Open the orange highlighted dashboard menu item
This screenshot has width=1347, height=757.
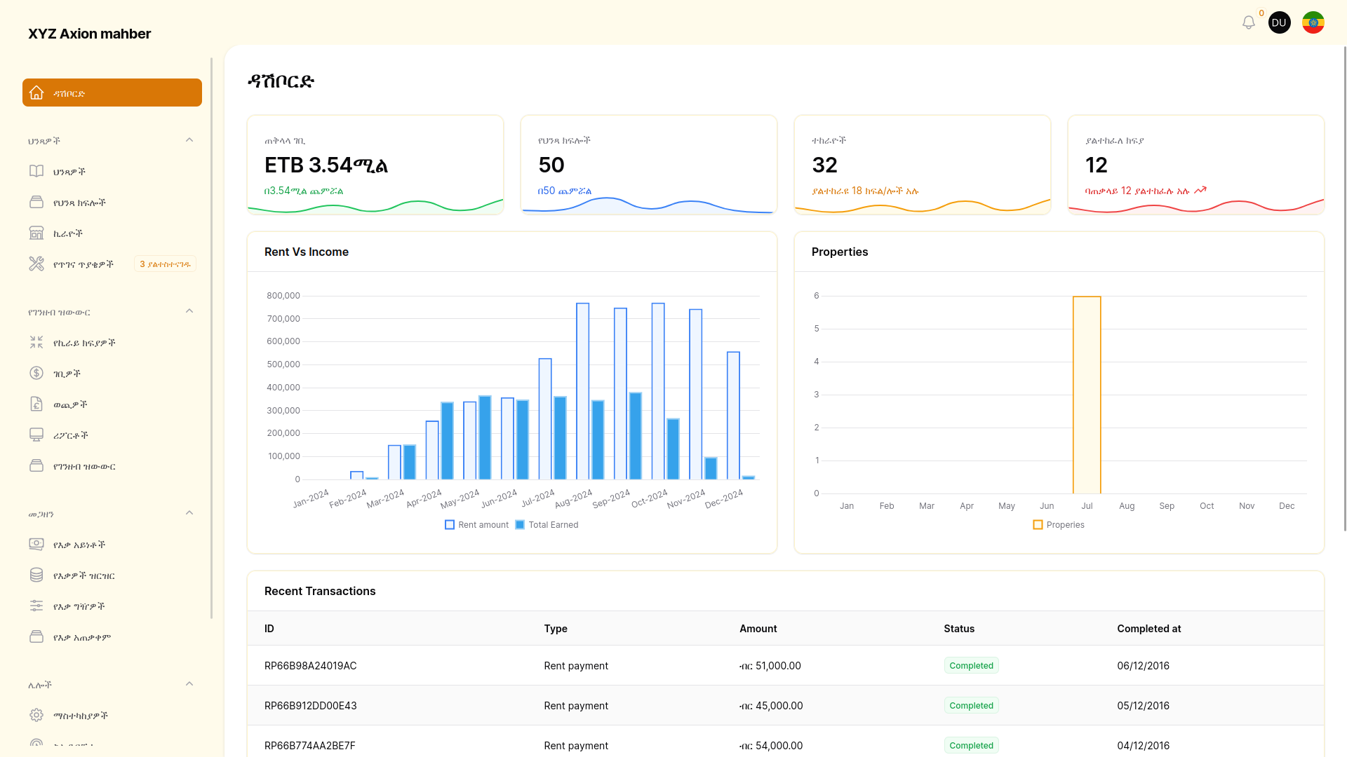pyautogui.click(x=112, y=93)
